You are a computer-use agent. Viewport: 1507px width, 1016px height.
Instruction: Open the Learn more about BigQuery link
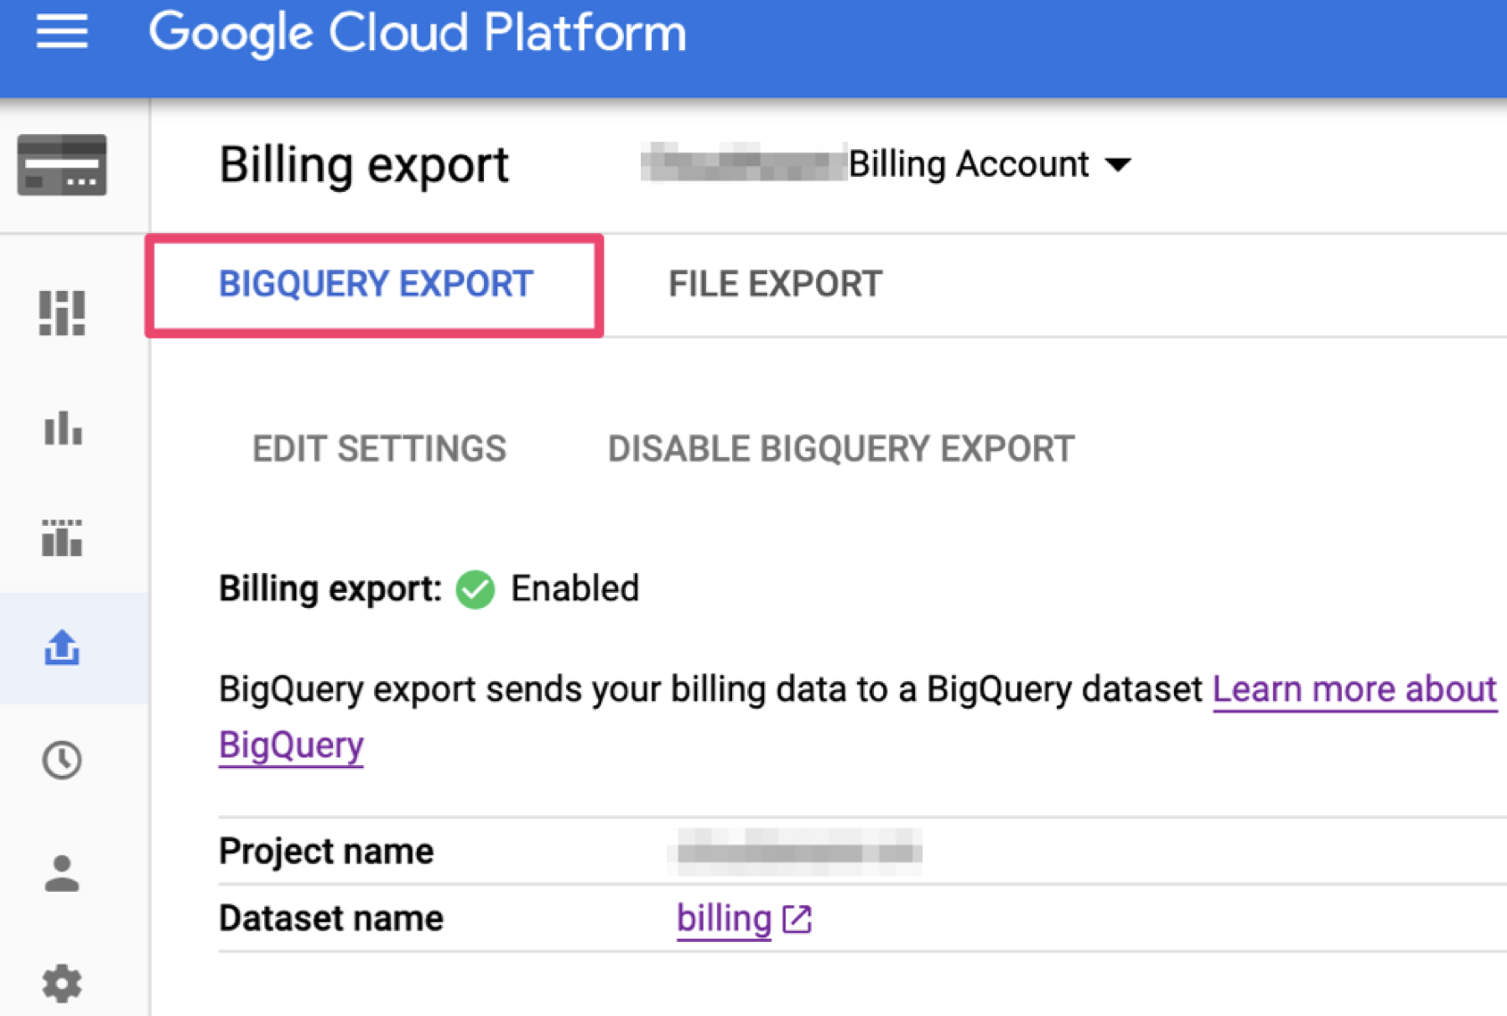[1354, 689]
